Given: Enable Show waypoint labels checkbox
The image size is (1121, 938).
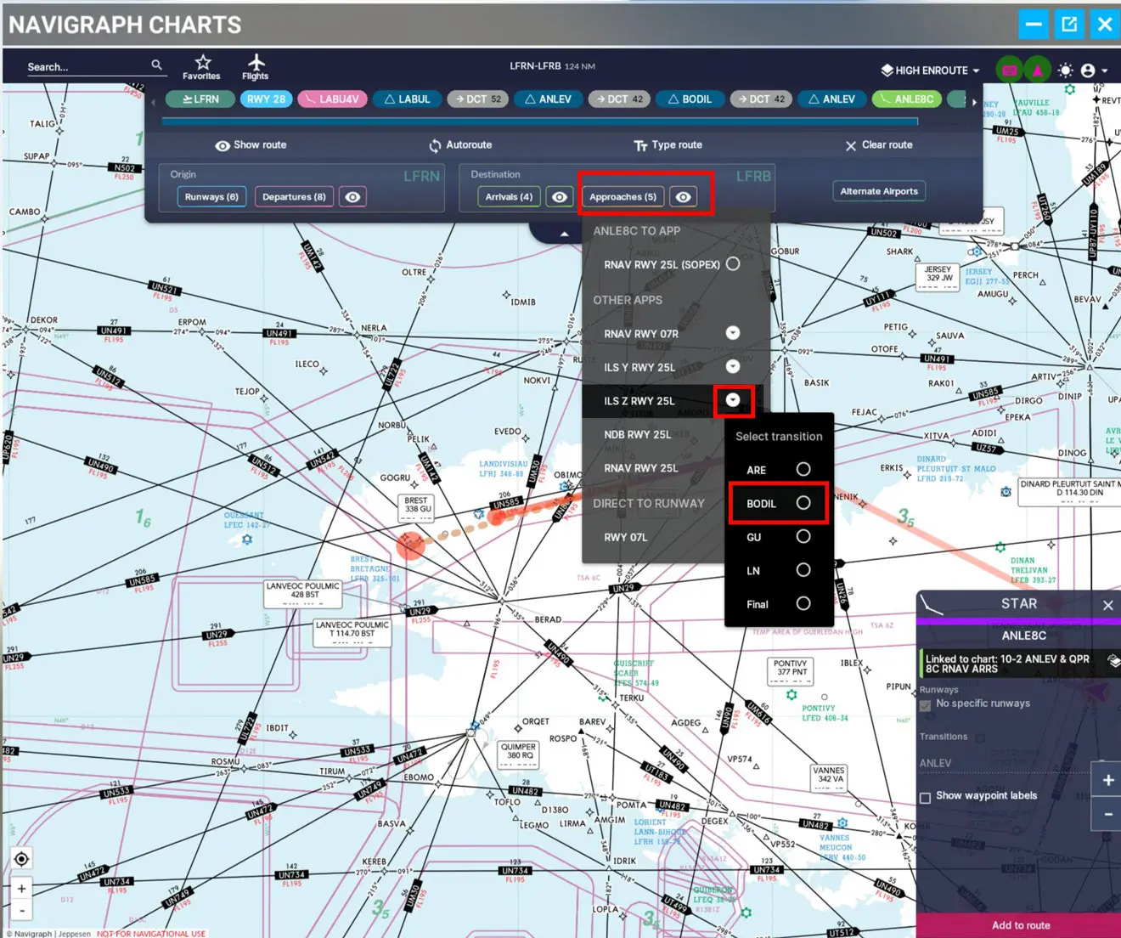Looking at the screenshot, I should point(925,797).
